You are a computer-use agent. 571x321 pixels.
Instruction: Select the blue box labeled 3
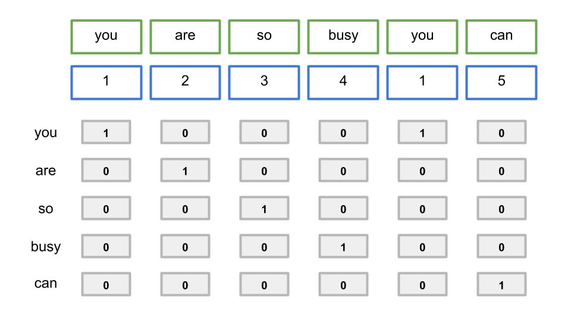coord(264,82)
